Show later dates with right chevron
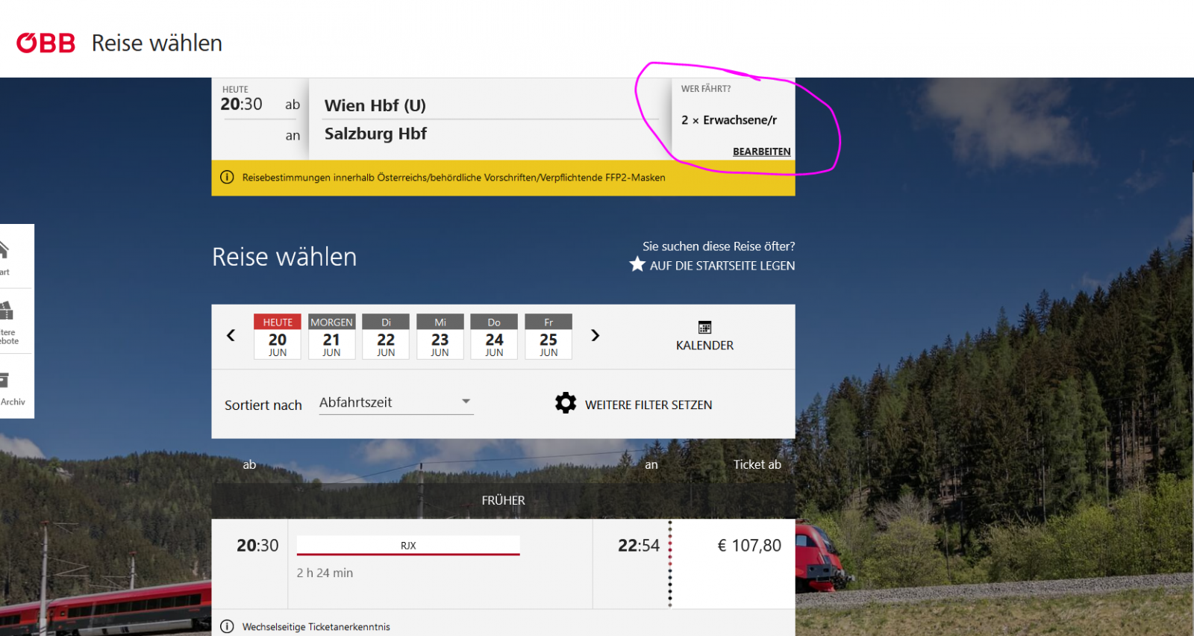Screen dimensions: 1194x636 click(595, 336)
